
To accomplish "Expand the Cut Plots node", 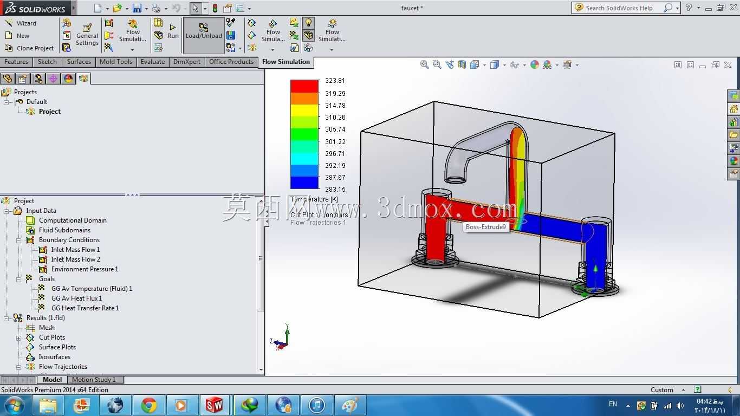I will click(x=19, y=337).
